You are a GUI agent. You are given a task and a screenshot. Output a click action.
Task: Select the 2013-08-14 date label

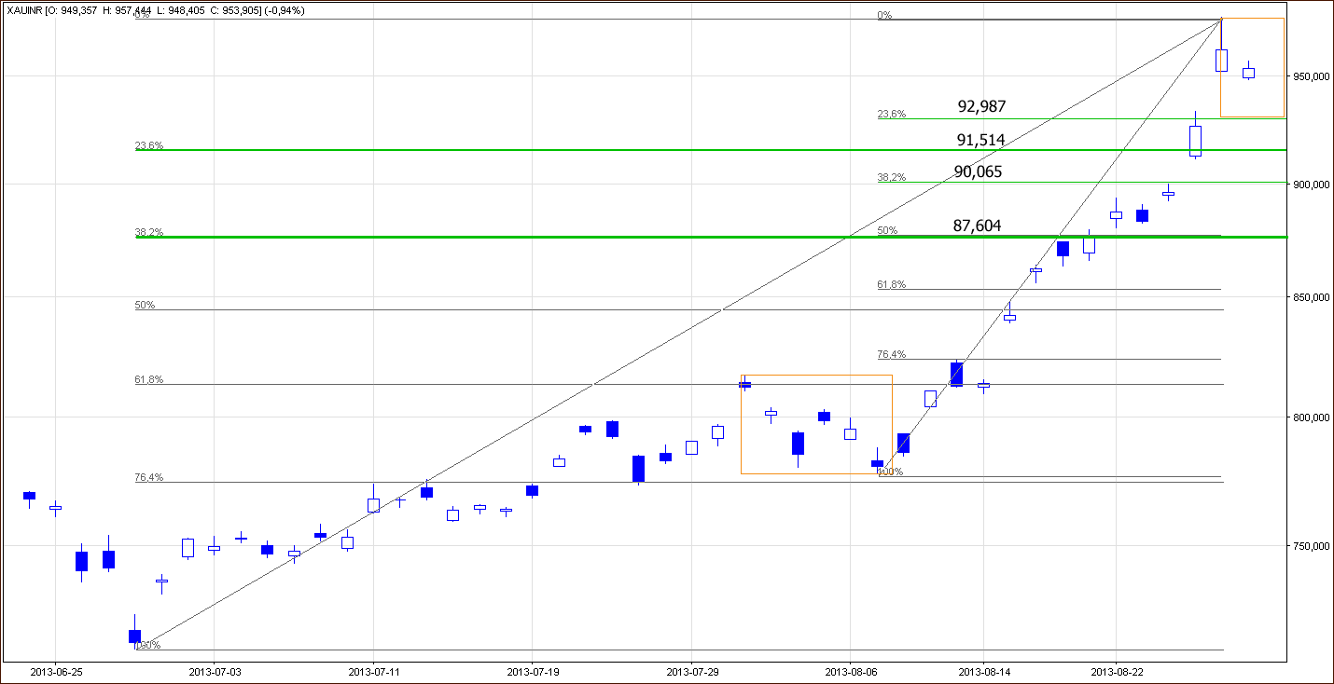[x=983, y=671]
